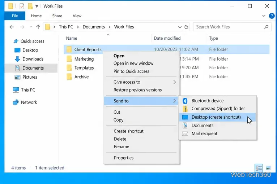Screen dimensions: 277x184
Task: Click the Properties checkmark icon in title bar
Action: point(22,6)
